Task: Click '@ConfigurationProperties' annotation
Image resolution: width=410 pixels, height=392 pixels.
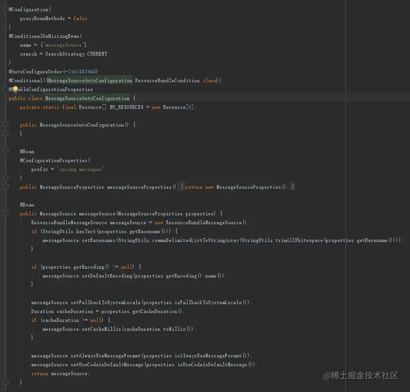Action: point(54,160)
